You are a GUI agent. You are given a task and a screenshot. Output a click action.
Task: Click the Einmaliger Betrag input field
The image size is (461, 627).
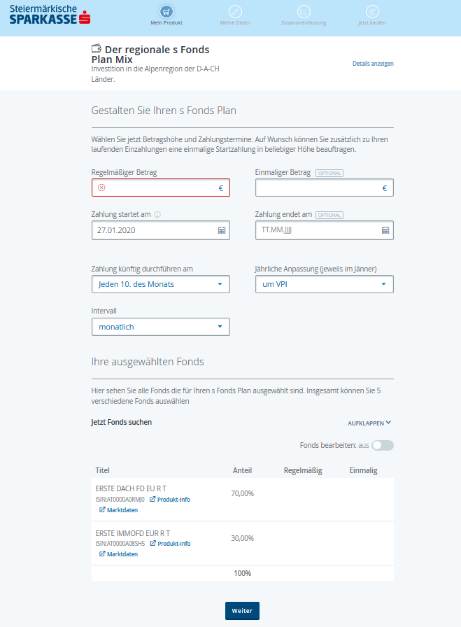coord(317,188)
